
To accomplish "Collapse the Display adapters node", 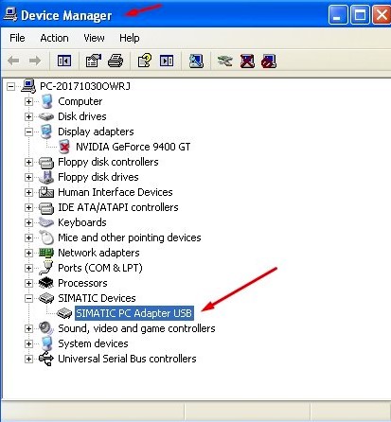I will [x=28, y=132].
